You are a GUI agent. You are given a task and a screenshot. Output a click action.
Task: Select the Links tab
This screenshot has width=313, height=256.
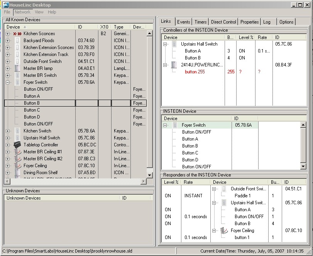coord(166,21)
